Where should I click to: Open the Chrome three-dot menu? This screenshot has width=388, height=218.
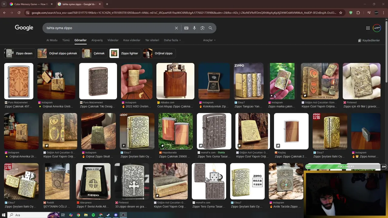coord(383,13)
